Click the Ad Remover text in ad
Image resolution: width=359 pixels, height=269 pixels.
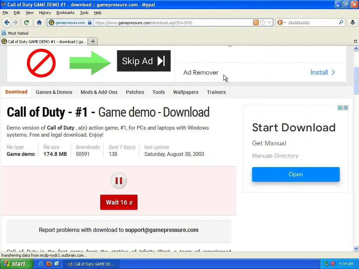click(x=201, y=73)
